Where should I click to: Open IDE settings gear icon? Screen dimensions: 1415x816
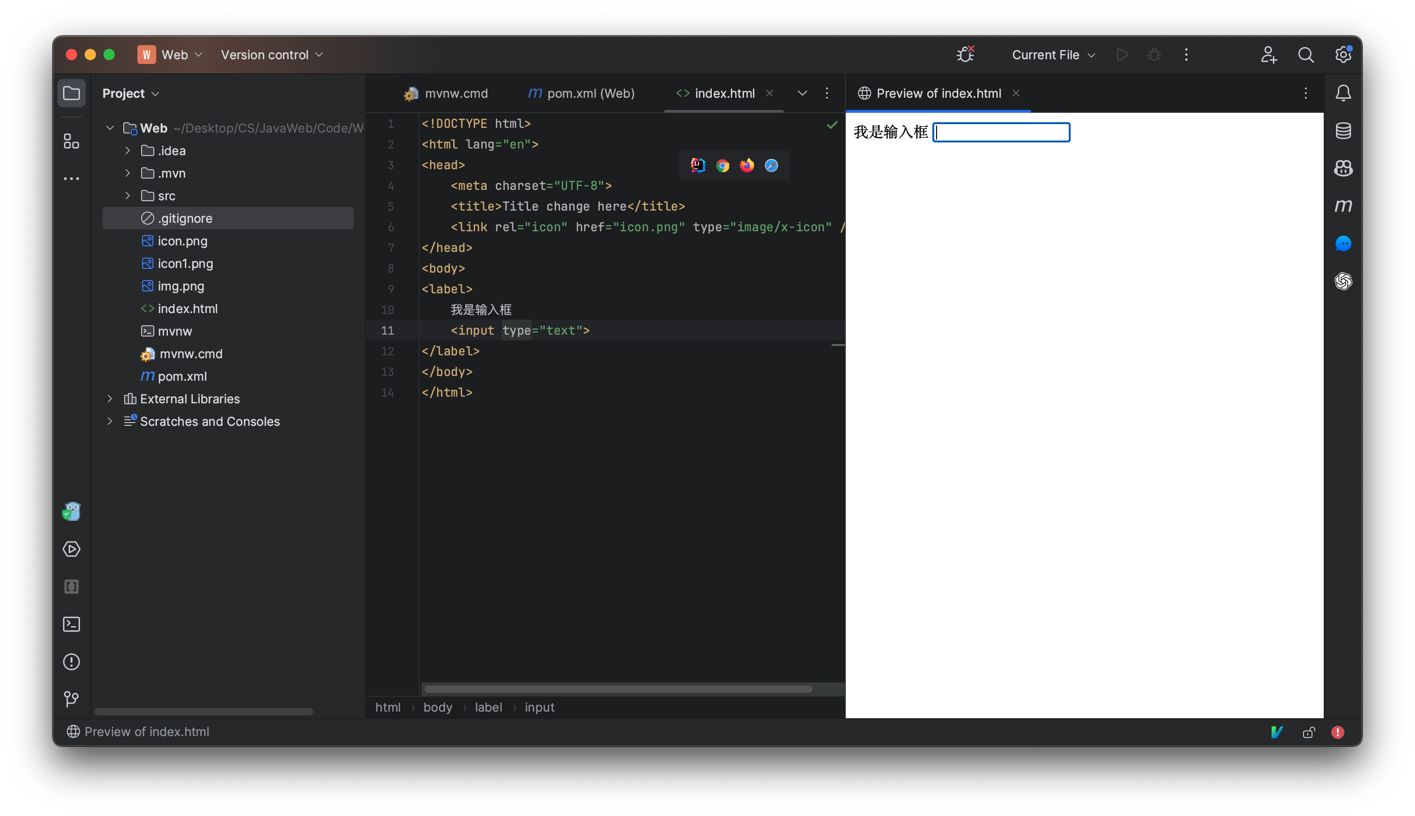point(1343,55)
